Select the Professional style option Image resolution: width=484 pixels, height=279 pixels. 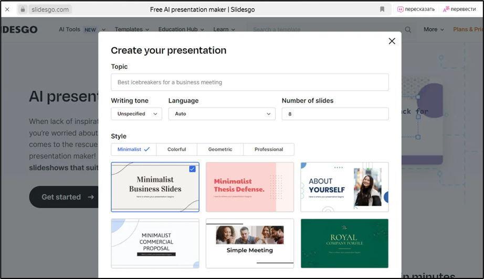268,149
